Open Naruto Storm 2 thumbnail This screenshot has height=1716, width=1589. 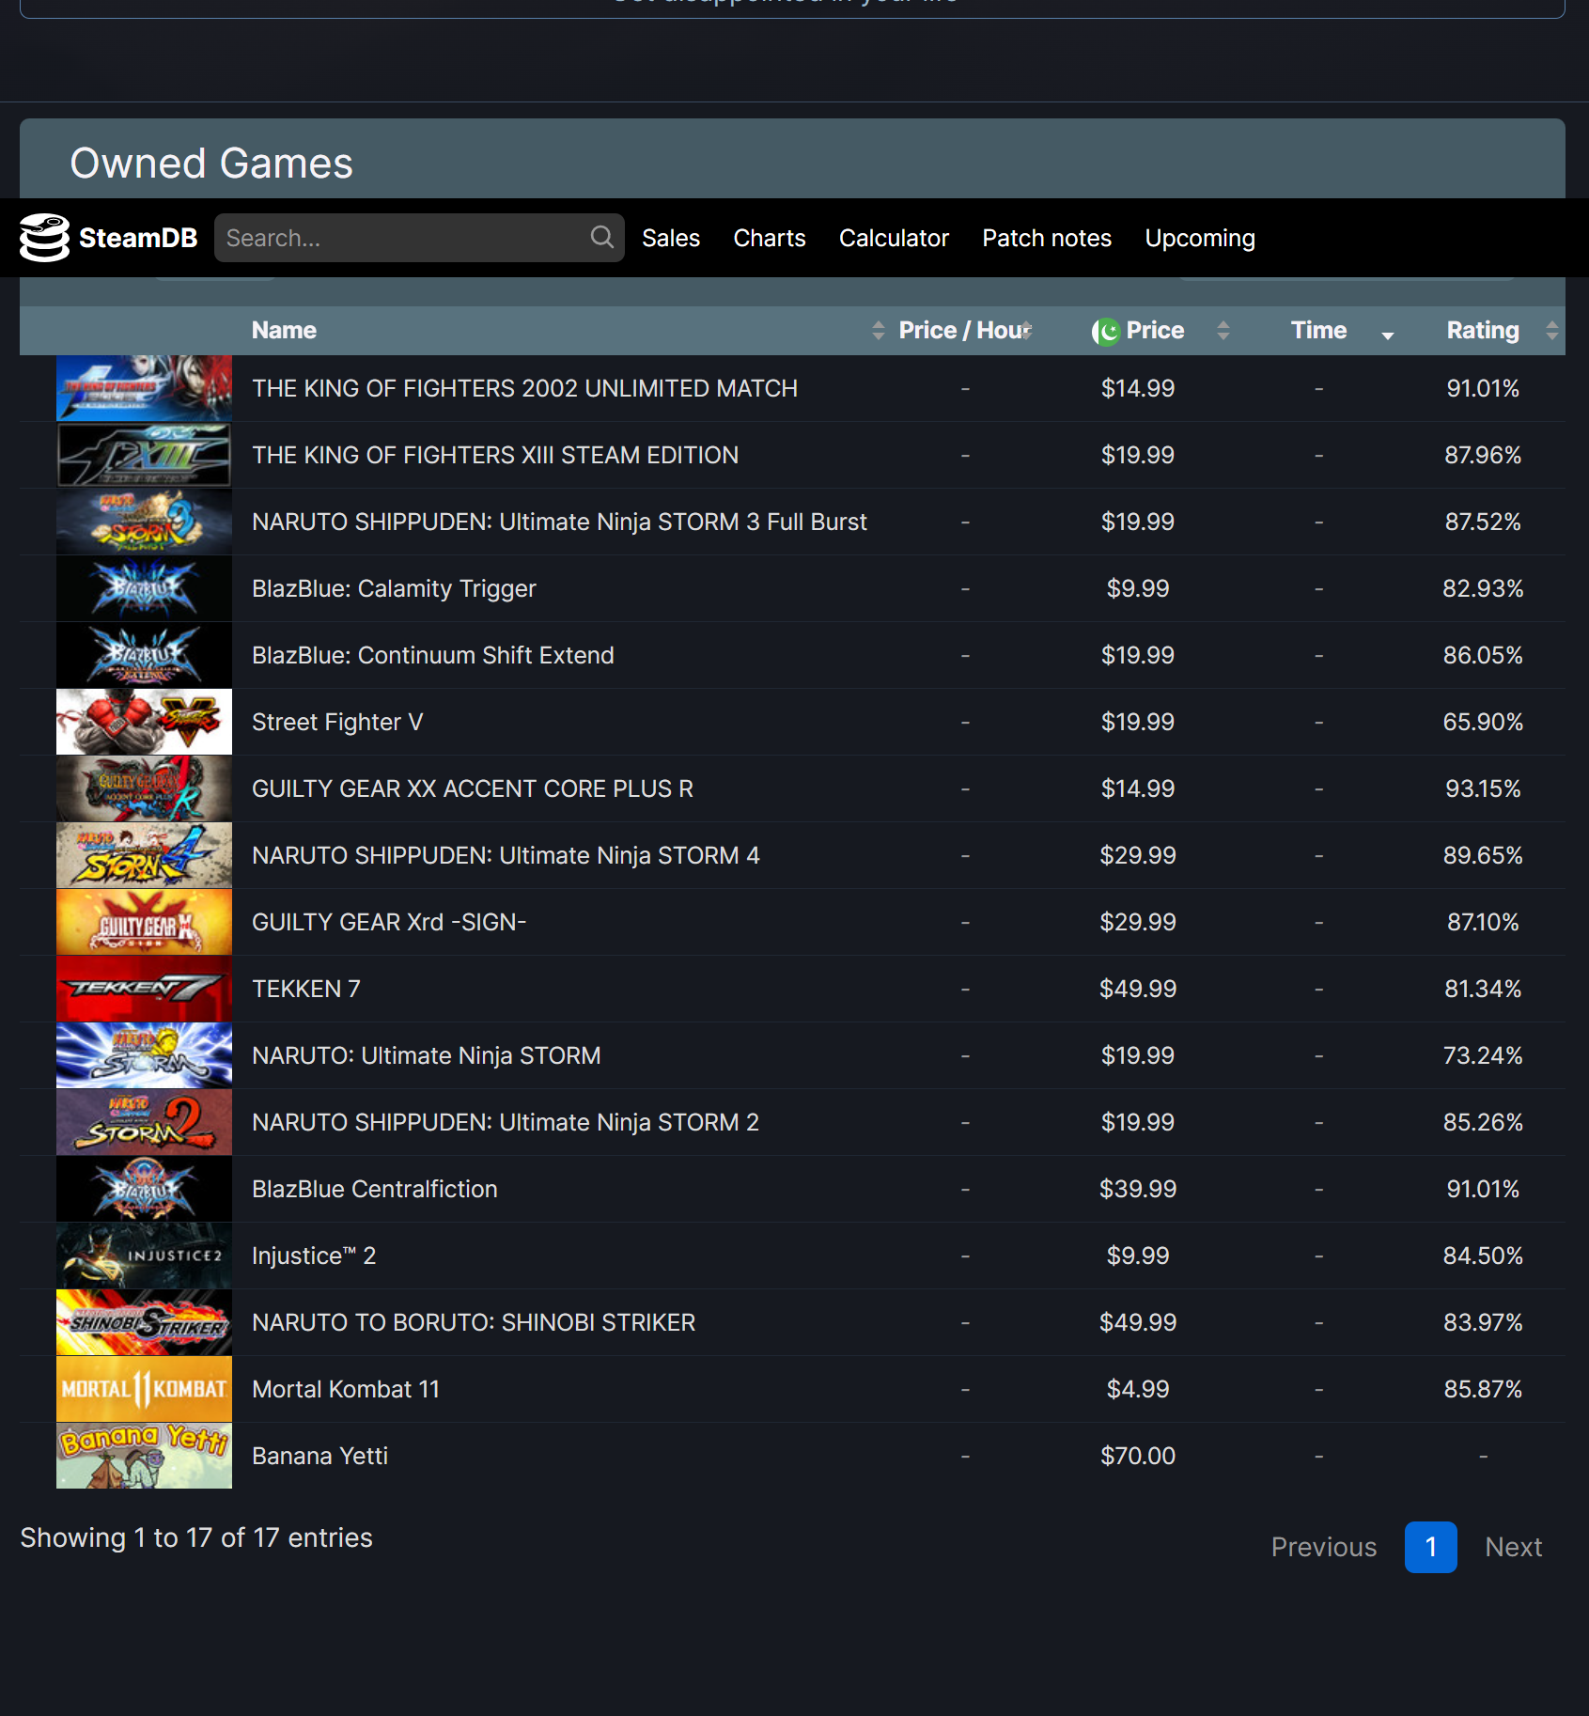144,1122
